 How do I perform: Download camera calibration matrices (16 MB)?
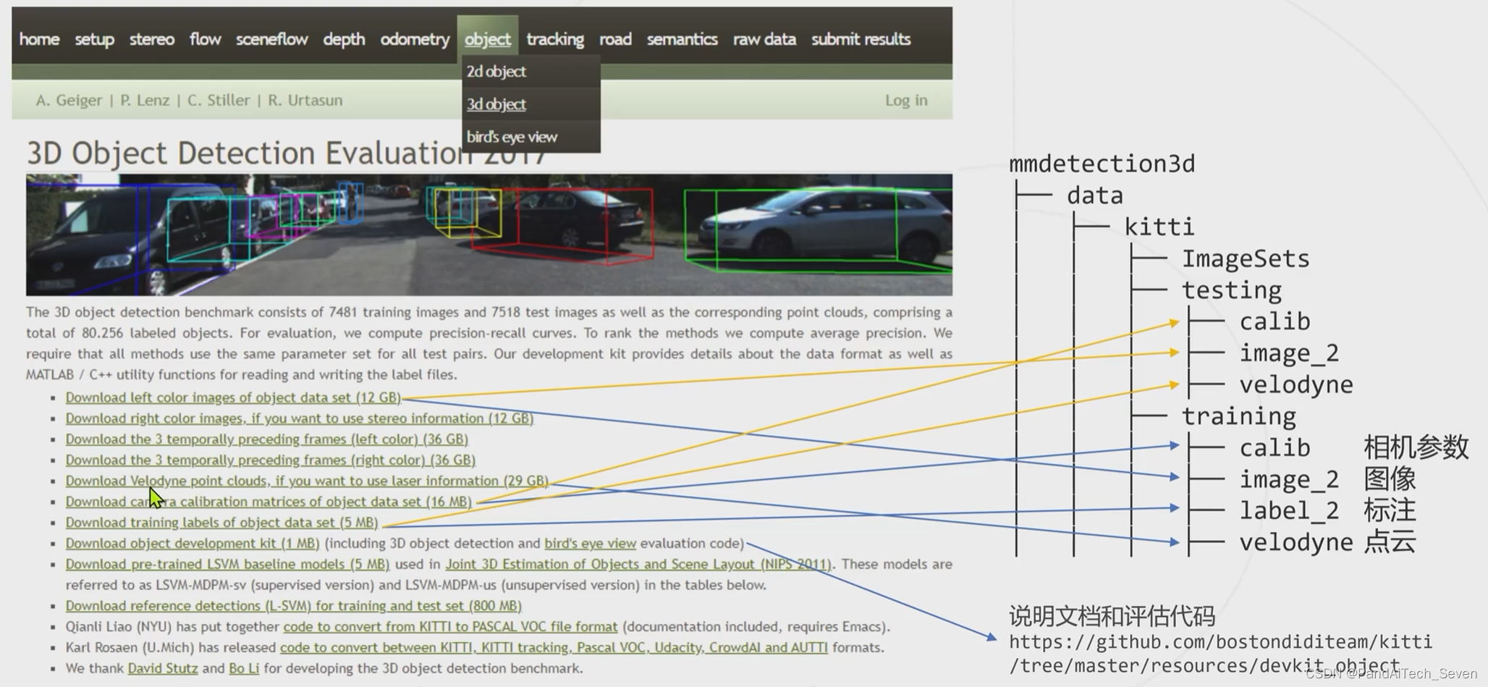tap(269, 502)
